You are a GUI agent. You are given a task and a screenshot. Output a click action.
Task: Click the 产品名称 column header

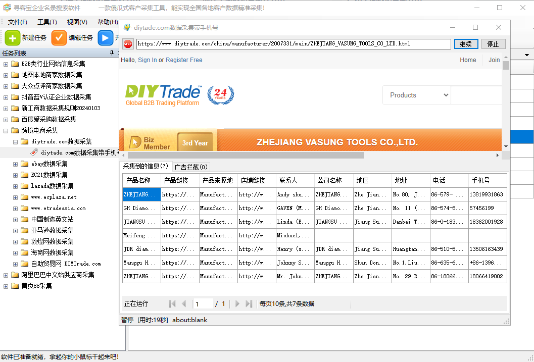tap(141, 181)
